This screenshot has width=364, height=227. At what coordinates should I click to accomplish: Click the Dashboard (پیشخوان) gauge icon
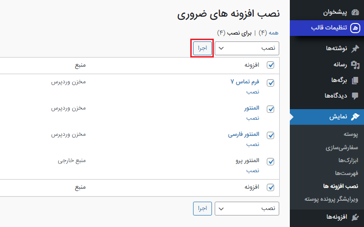coord(355,12)
